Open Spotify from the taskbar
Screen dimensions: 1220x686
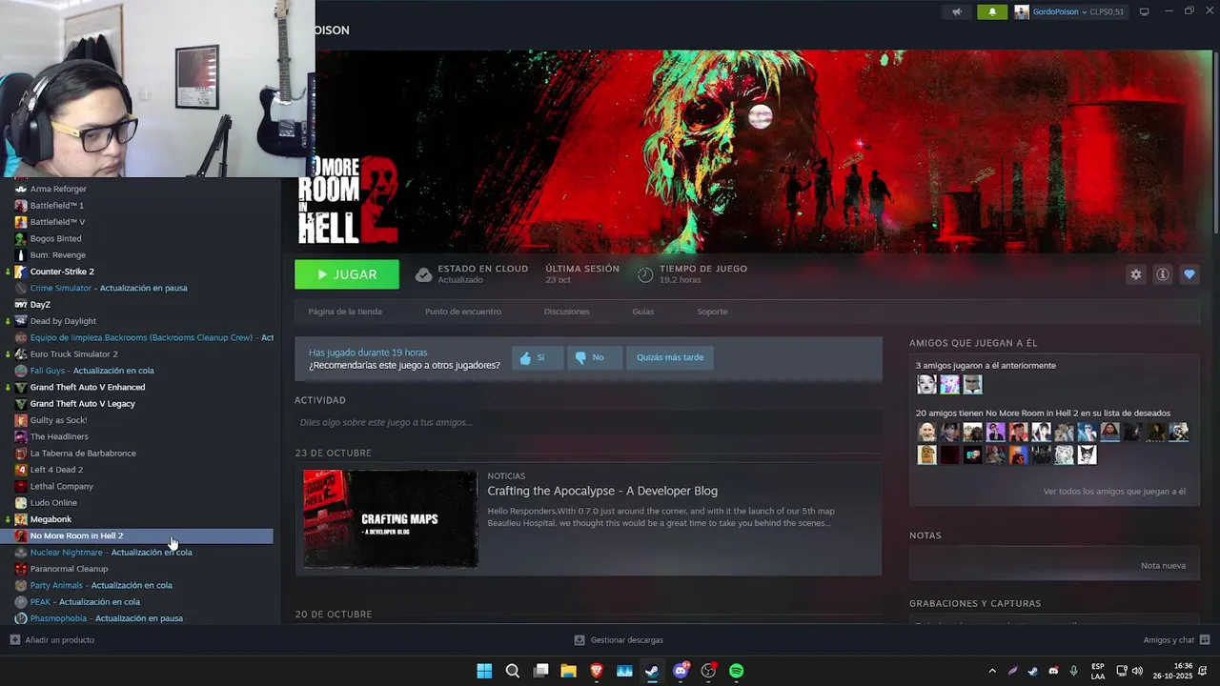737,671
